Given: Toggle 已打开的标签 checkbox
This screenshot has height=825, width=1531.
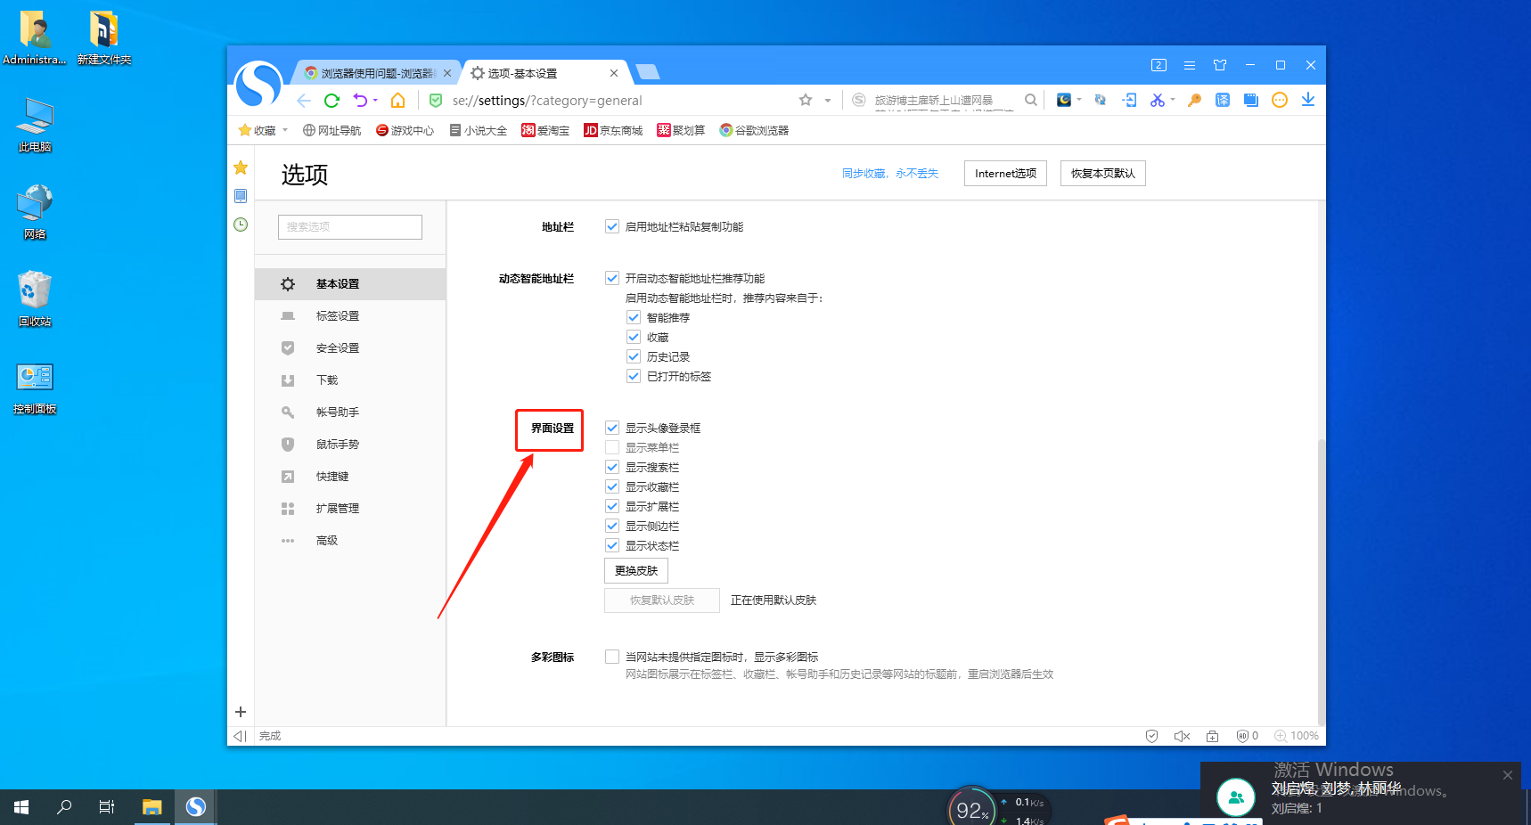Looking at the screenshot, I should (x=634, y=376).
